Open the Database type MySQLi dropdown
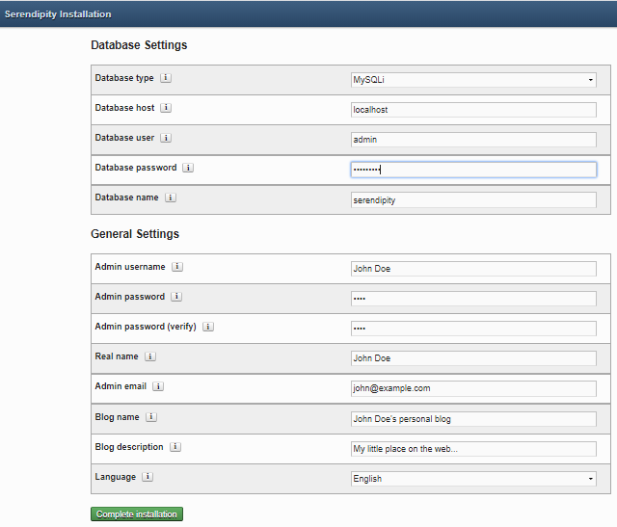The image size is (617, 527). pyautogui.click(x=473, y=80)
